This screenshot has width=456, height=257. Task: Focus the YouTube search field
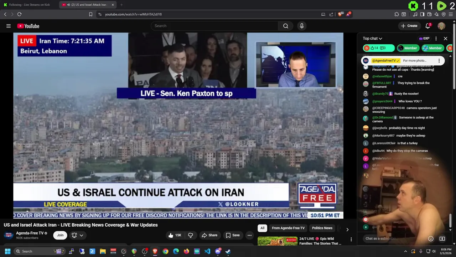[214, 26]
